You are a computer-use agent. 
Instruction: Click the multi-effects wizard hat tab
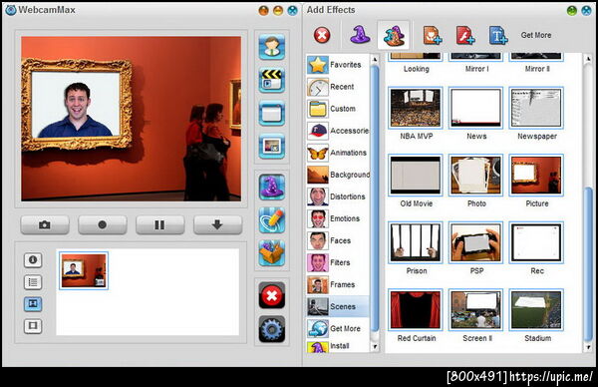(394, 35)
